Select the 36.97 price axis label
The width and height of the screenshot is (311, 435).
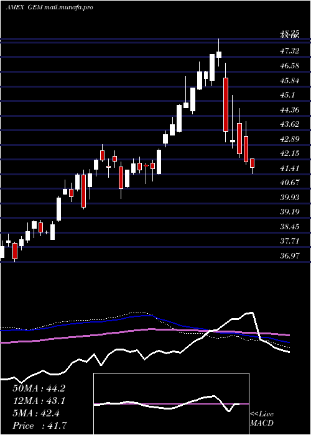290,256
